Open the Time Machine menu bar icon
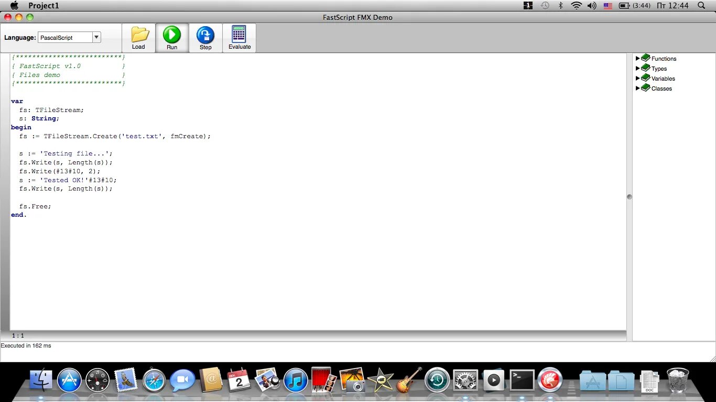716x402 pixels. pyautogui.click(x=545, y=5)
